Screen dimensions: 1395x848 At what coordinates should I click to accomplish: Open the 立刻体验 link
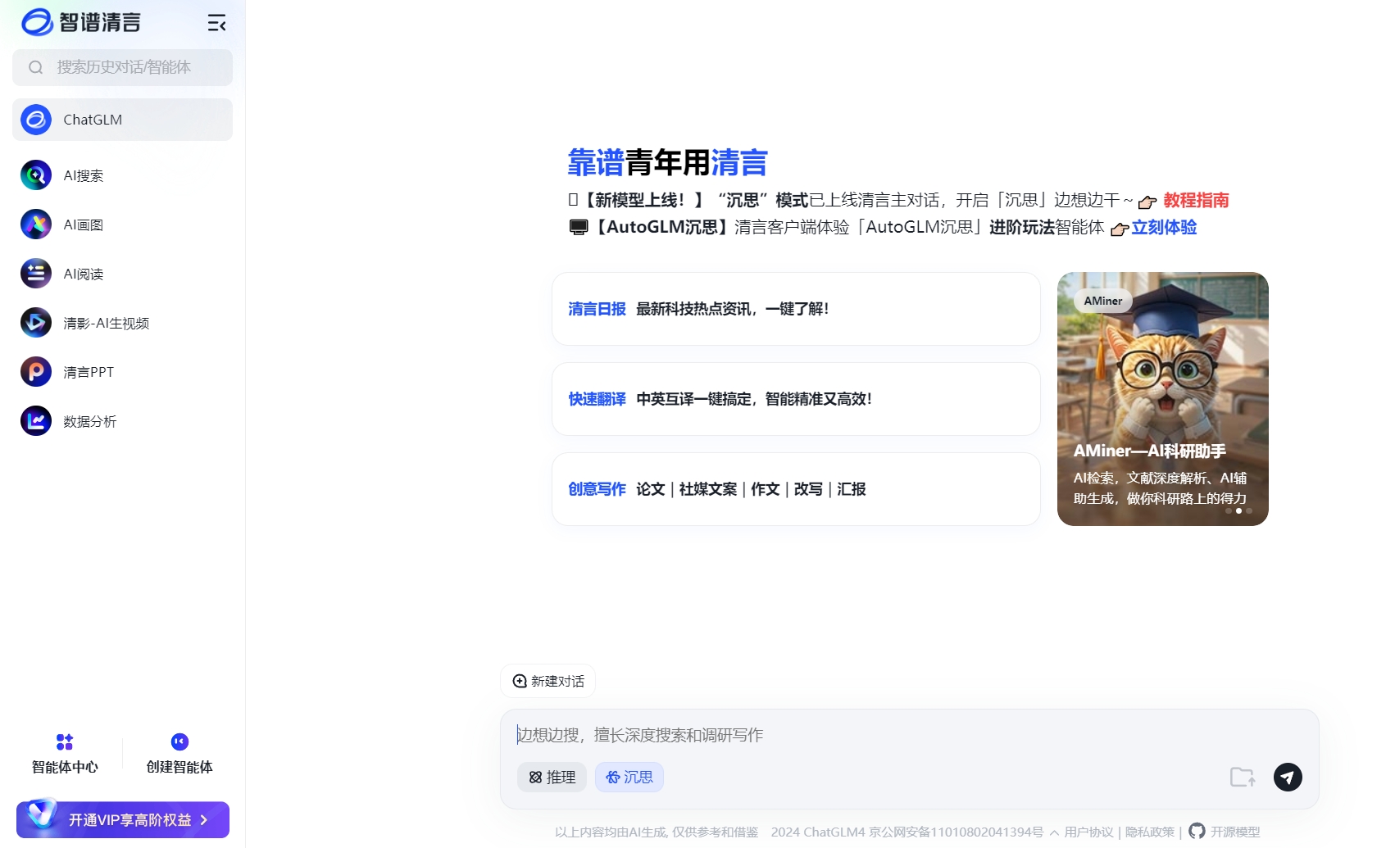point(1164,227)
